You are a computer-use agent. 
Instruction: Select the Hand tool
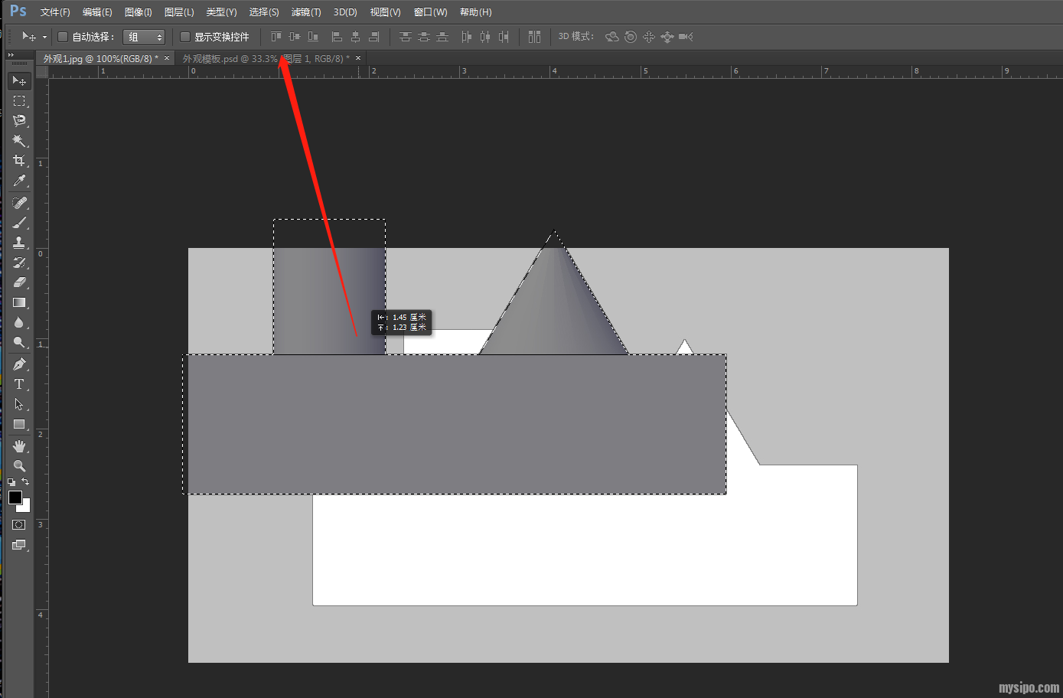click(19, 446)
